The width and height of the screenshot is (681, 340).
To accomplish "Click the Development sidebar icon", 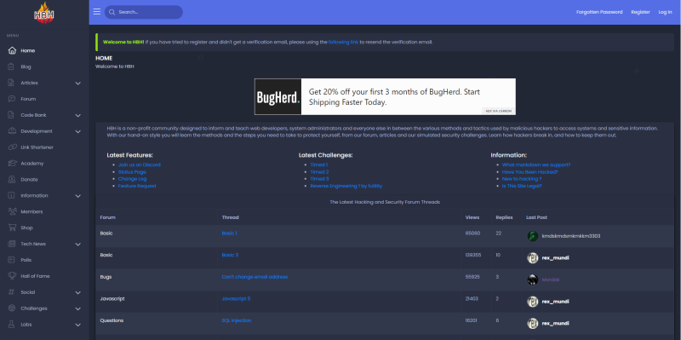I will point(12,131).
